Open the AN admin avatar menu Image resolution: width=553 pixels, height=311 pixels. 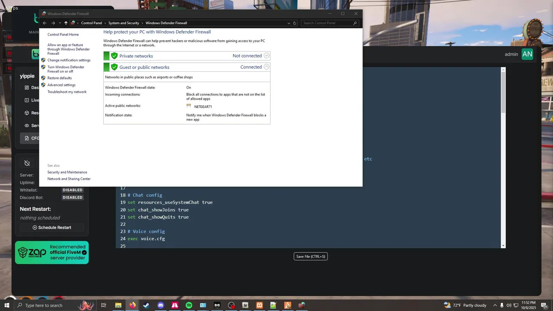527,54
